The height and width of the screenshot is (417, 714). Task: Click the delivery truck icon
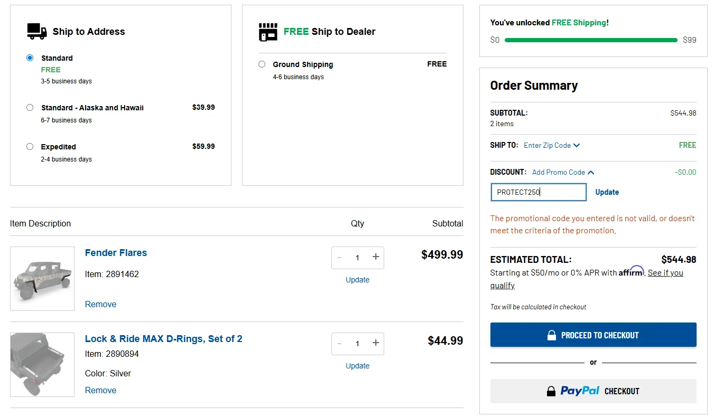[x=37, y=31]
